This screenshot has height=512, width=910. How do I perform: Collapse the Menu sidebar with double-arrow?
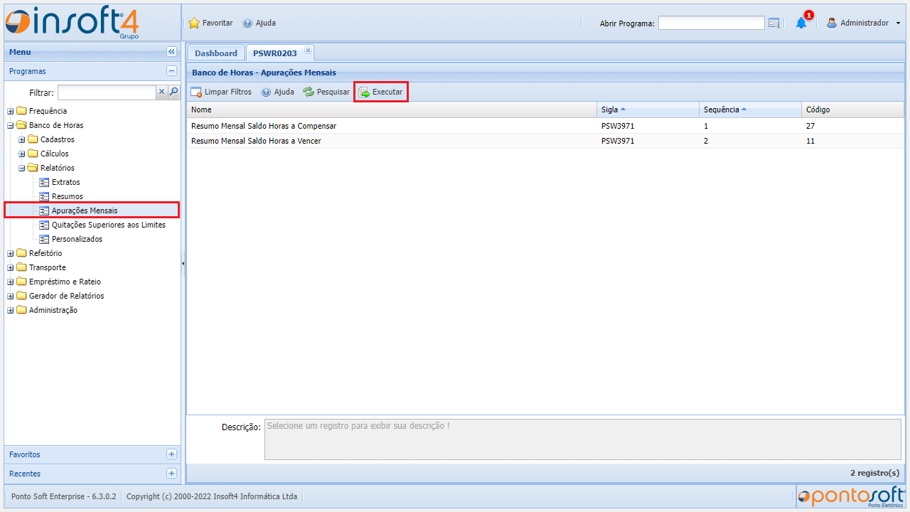click(x=171, y=52)
